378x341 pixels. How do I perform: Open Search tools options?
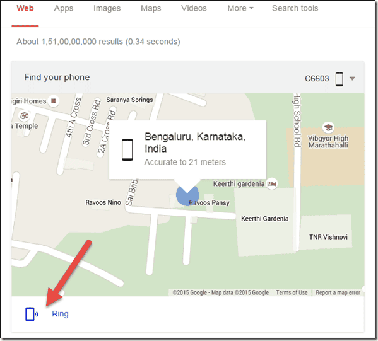click(295, 8)
